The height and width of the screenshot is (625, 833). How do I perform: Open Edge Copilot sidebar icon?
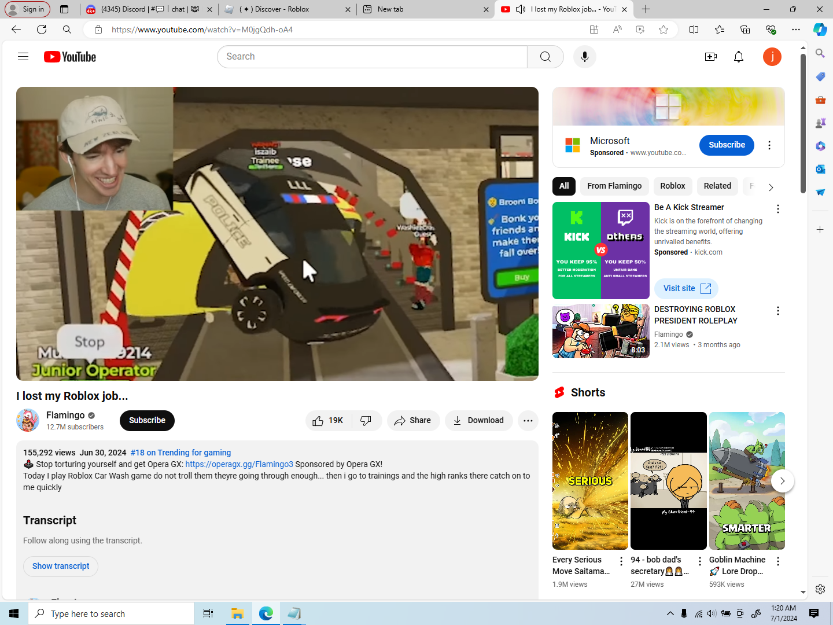(820, 30)
